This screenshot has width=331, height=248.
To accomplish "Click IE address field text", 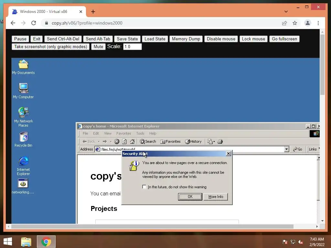I will (x=118, y=149).
